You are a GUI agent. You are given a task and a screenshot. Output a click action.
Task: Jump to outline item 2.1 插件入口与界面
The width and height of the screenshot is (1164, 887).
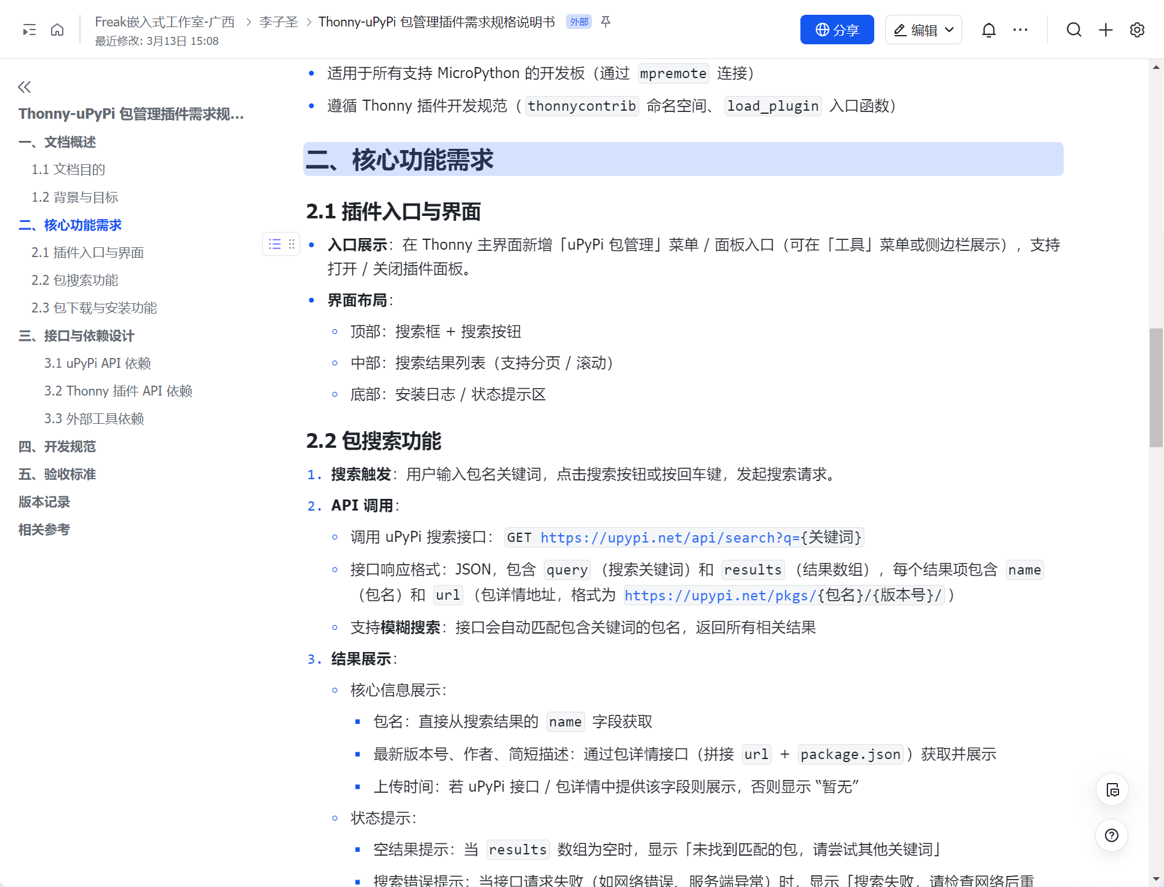87,253
